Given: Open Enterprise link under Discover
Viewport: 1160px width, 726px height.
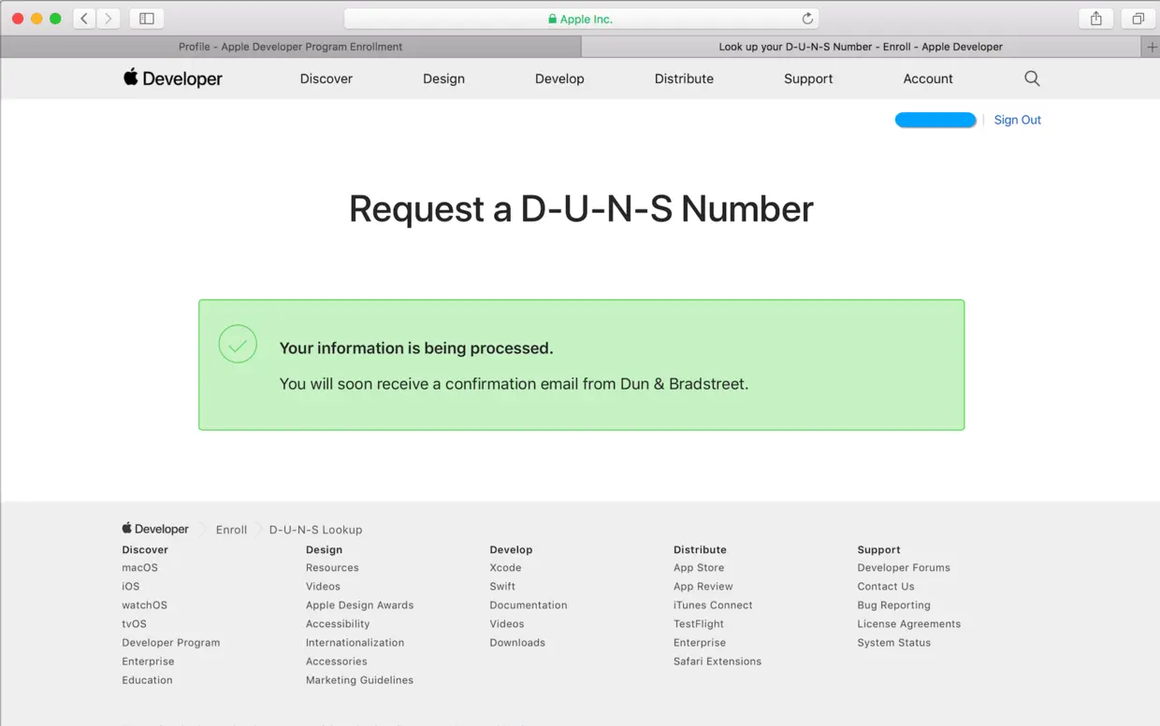Looking at the screenshot, I should (x=148, y=662).
